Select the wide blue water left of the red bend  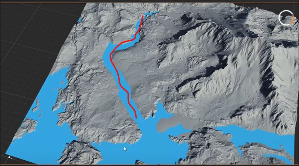tap(106, 55)
